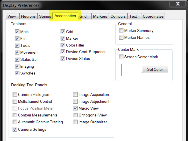Click the Set Color button

coord(155,69)
